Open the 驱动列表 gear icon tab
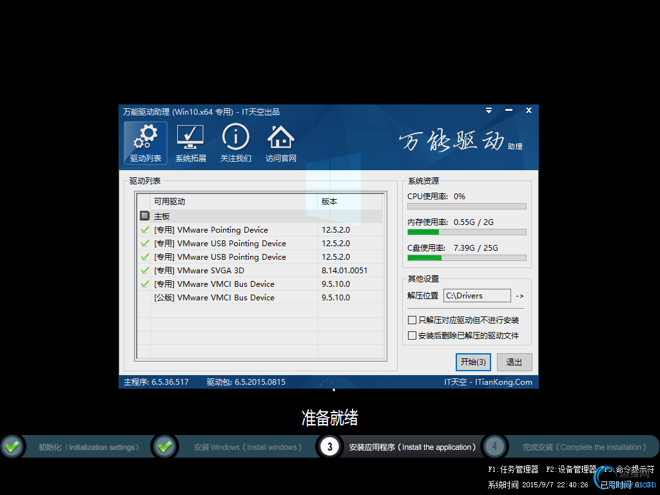 pyautogui.click(x=145, y=142)
